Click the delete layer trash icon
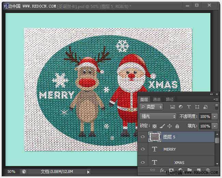 208,170
